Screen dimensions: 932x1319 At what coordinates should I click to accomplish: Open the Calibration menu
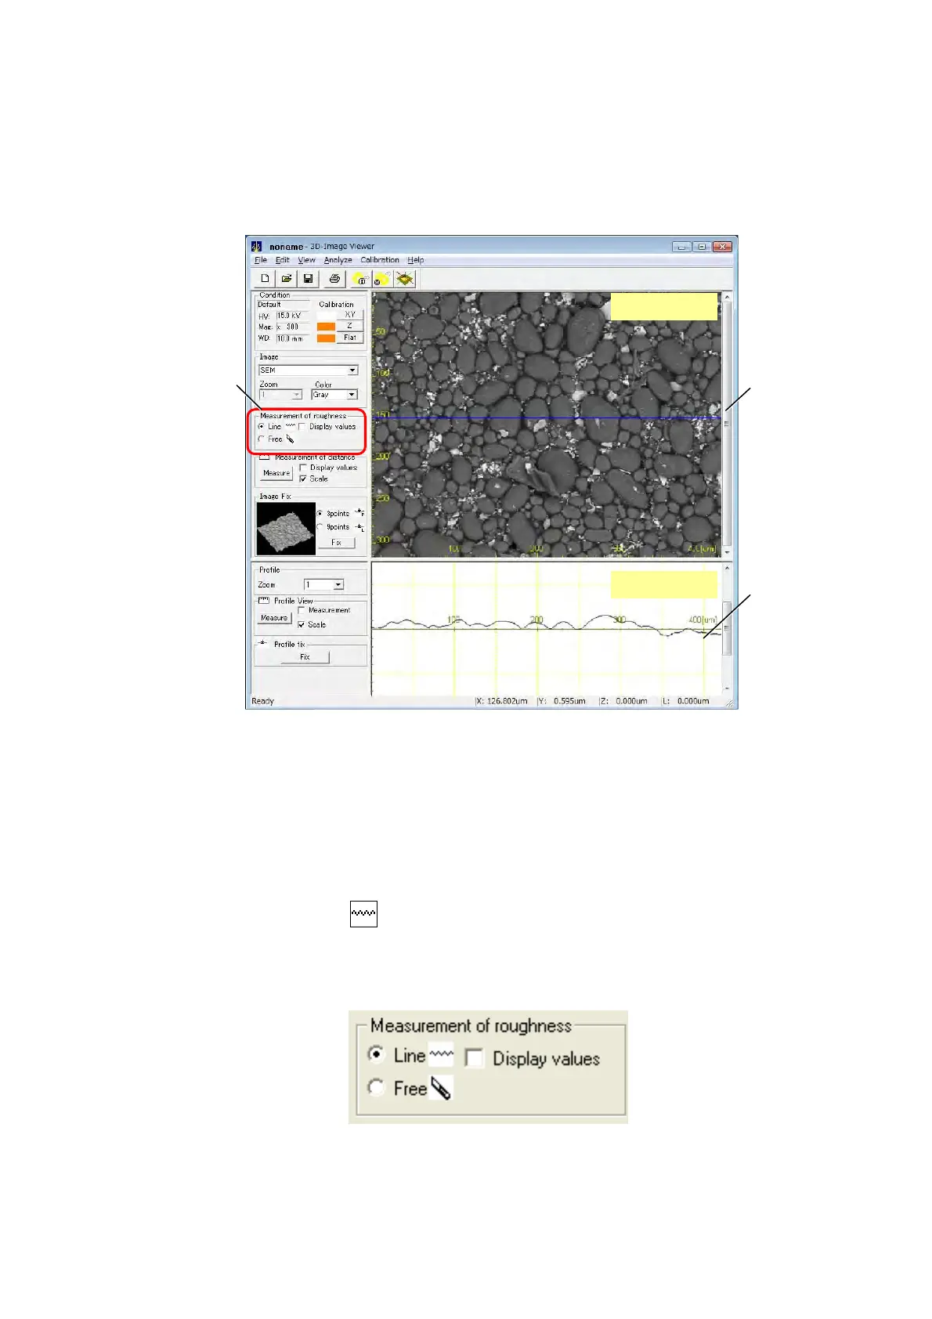[x=379, y=260]
